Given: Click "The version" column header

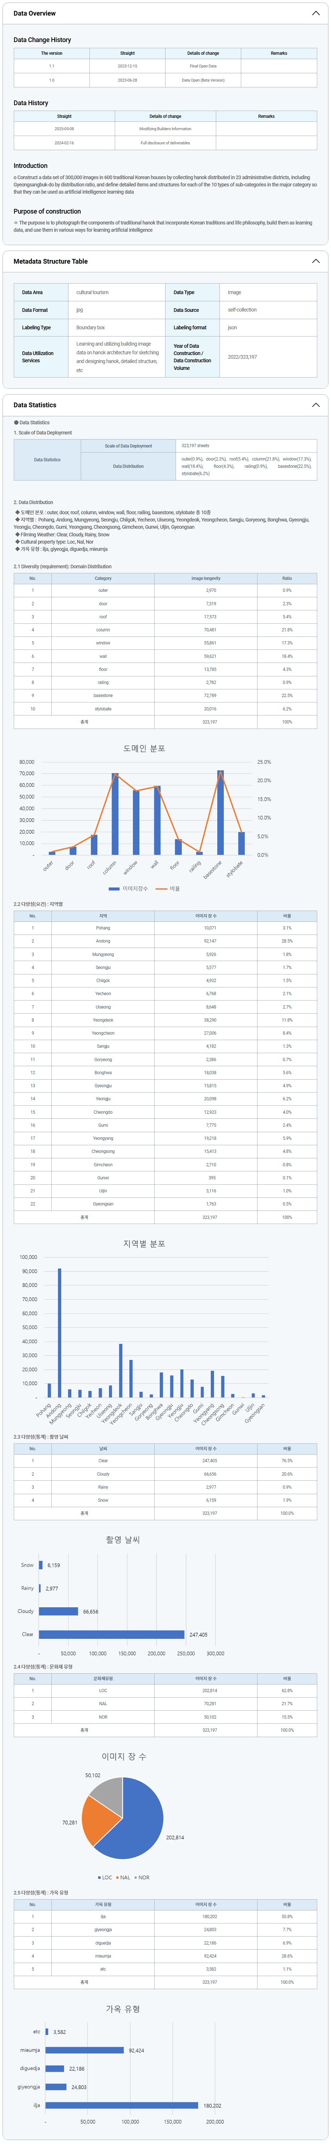Looking at the screenshot, I should coord(51,53).
